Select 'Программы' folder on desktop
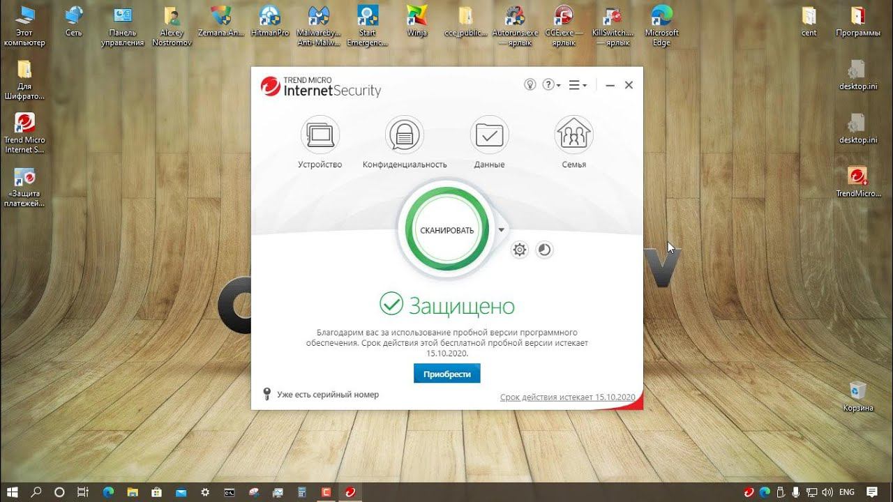Screen dimensions: 893x502 coord(858,21)
